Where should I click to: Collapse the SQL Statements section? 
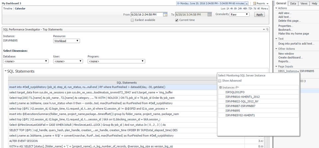click(x=6, y=71)
